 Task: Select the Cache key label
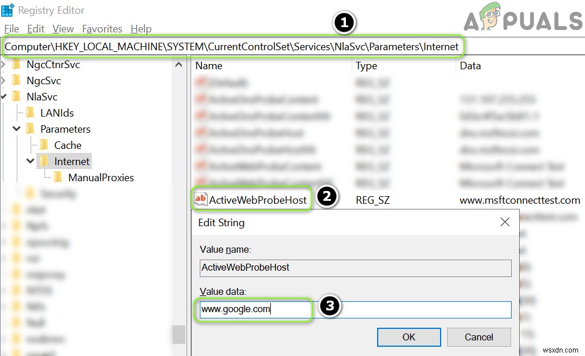pos(68,145)
